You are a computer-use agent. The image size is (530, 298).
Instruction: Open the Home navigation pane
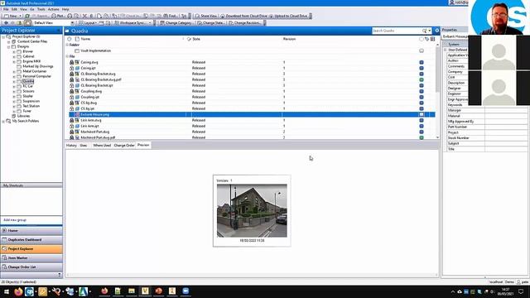[x=31, y=230]
